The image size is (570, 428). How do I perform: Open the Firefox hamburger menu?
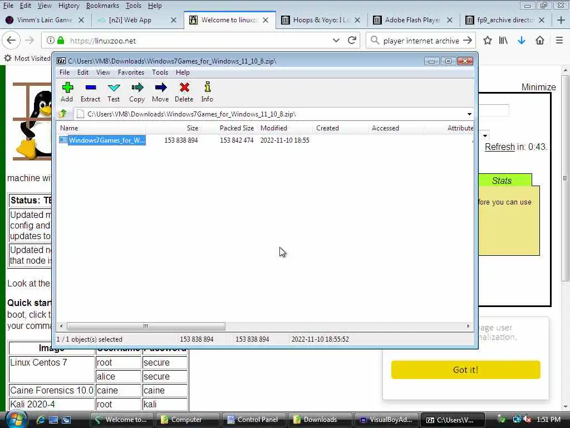pos(559,40)
